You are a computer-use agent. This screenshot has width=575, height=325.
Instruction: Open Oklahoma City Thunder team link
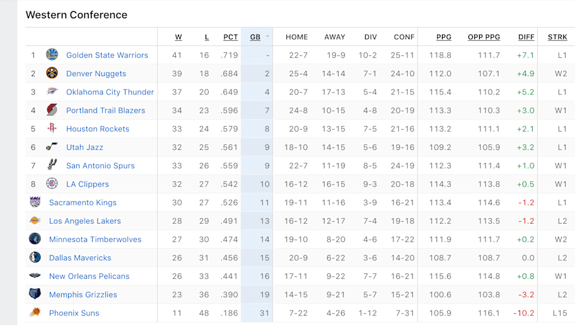coord(110,92)
